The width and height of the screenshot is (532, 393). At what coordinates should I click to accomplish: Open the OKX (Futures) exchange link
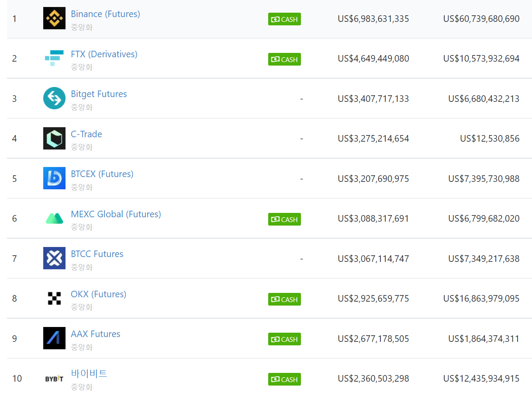tap(98, 294)
